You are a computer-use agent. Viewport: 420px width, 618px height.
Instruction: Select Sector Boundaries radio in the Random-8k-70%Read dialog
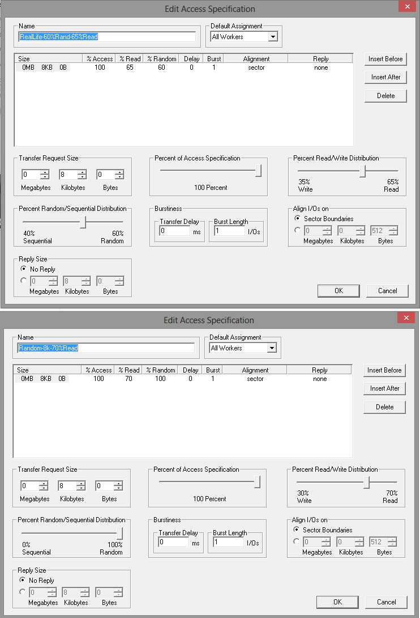point(296,530)
